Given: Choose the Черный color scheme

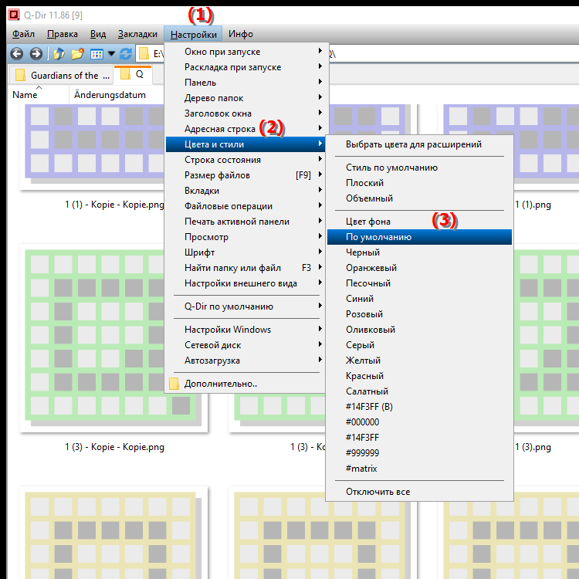Looking at the screenshot, I should [419, 252].
